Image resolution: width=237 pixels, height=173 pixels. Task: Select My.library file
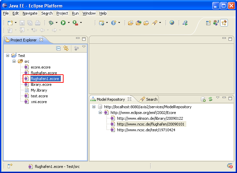tap(39, 90)
